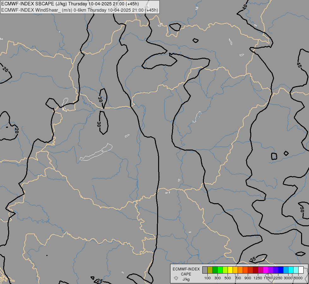Image resolution: width=309 pixels, height=284 pixels.
Task: Click the 'J/kg' legend unit label
Action: pos(186,279)
